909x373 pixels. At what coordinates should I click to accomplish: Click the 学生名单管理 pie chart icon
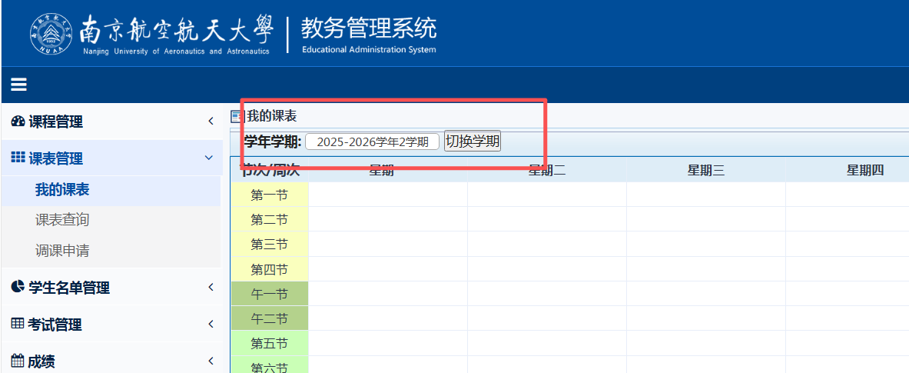[x=18, y=287]
